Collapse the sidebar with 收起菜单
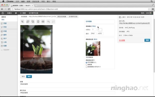The width and height of the screenshot is (155, 97). coord(5,50)
